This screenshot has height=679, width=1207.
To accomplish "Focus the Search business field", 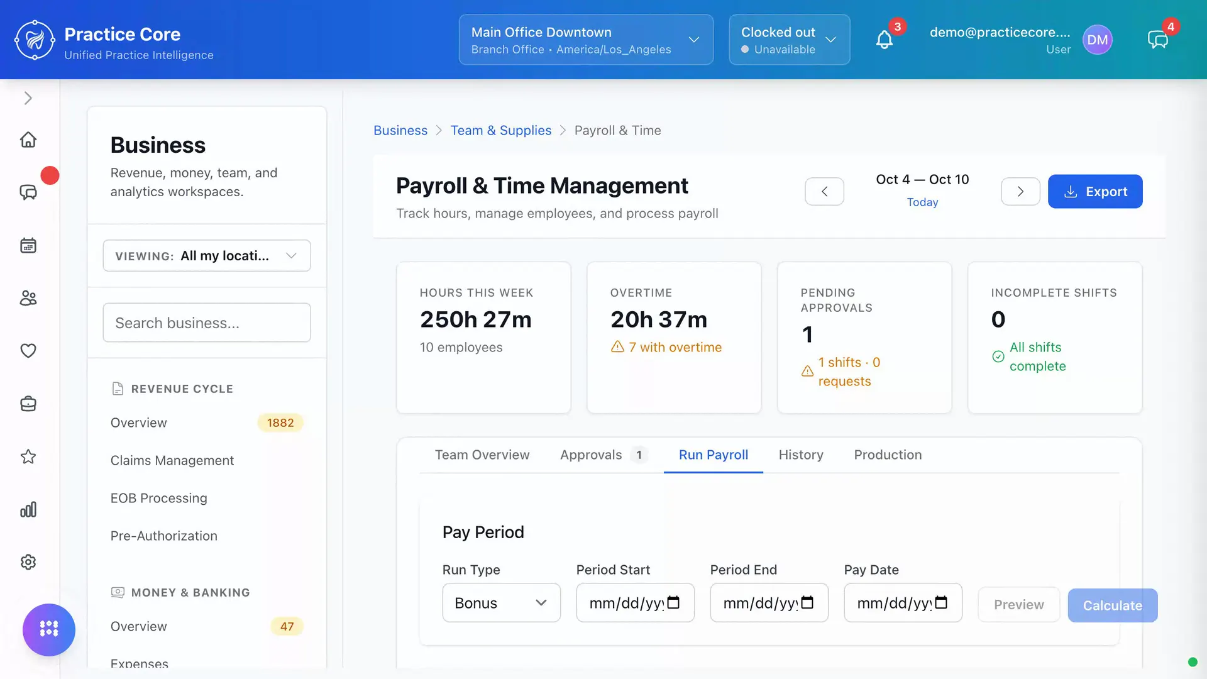I will [207, 323].
